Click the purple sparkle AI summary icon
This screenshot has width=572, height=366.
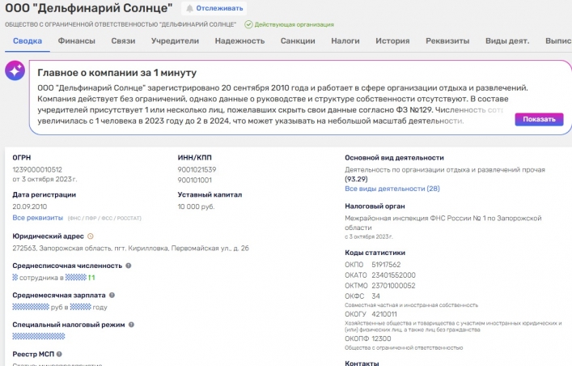click(x=15, y=71)
